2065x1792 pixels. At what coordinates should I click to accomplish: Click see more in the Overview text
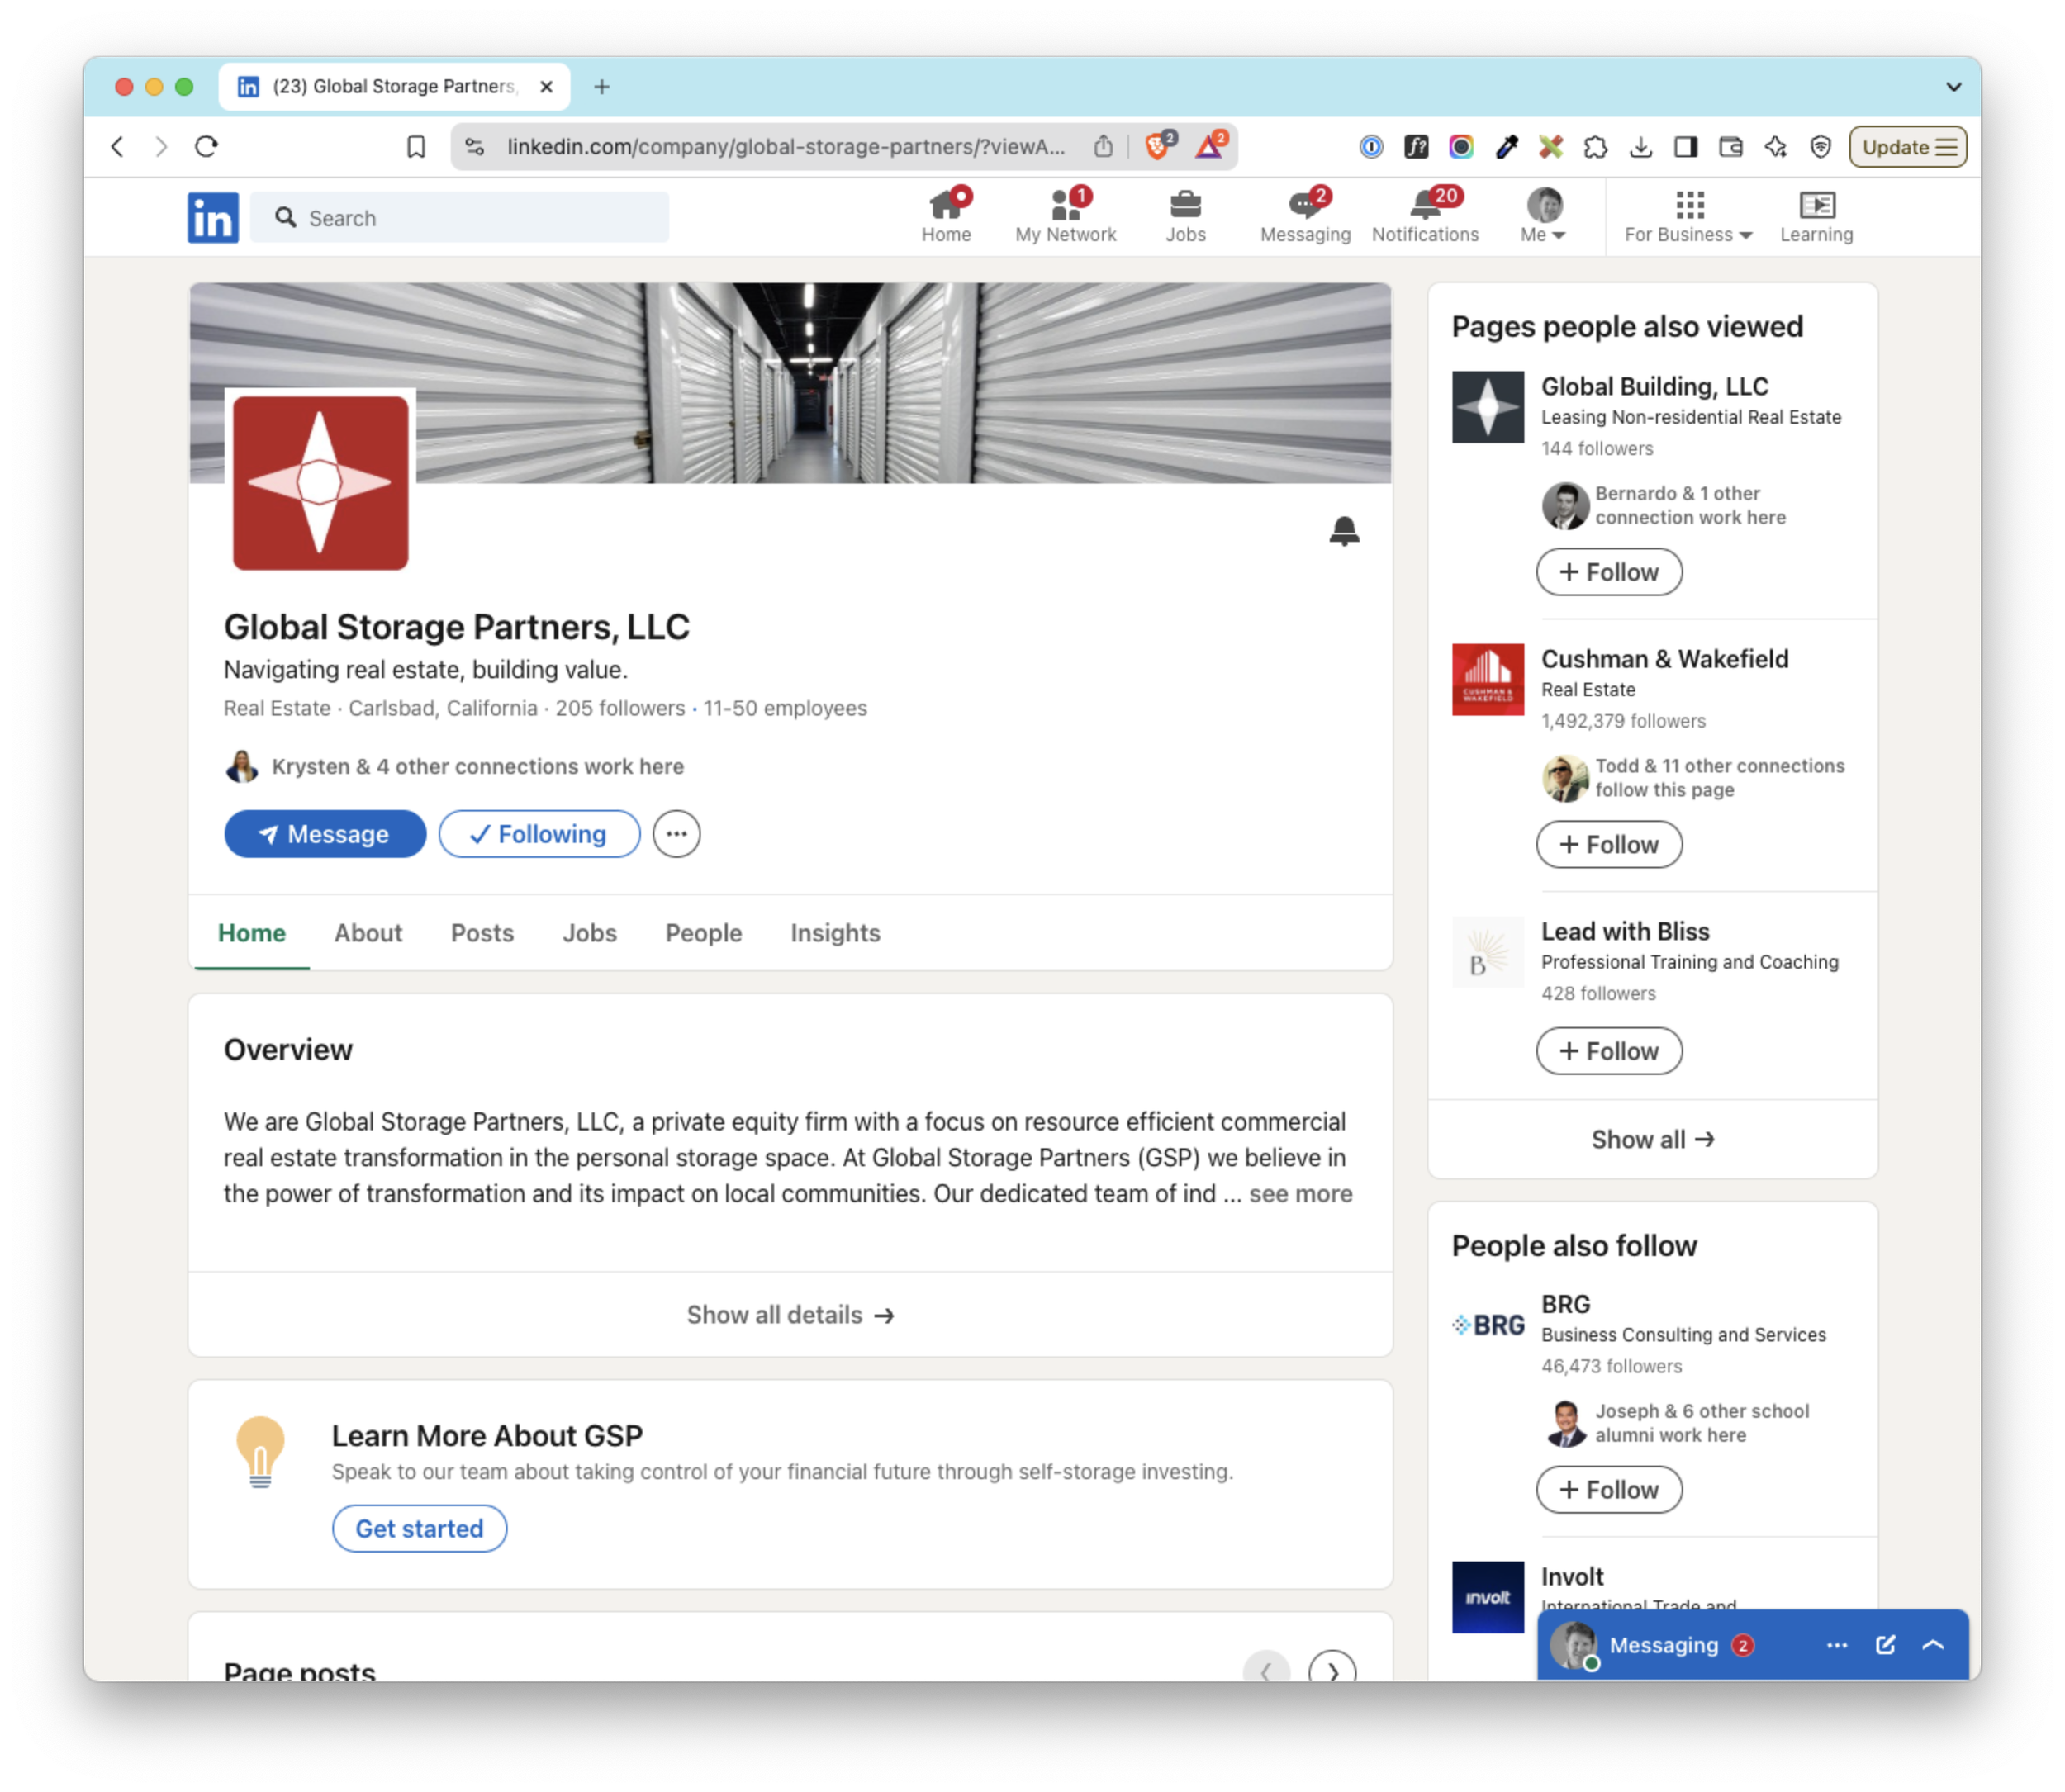point(1300,1194)
